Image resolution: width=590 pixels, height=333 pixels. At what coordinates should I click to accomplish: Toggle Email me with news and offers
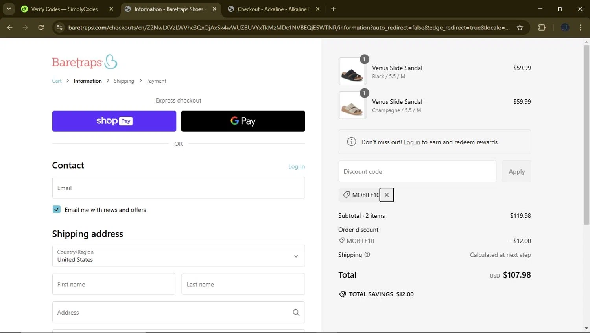tap(57, 210)
